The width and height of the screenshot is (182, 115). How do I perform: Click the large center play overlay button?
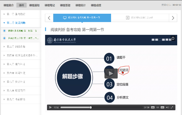coord(111,74)
